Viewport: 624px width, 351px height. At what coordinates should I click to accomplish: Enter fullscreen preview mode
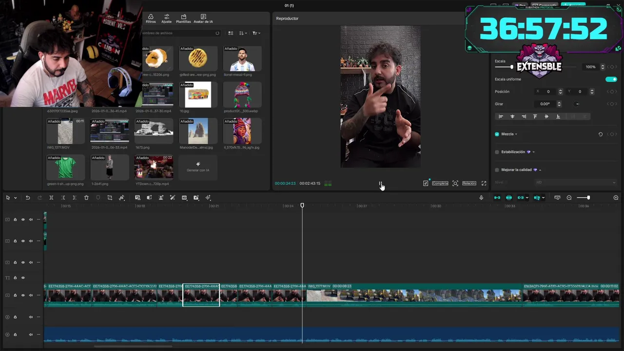coord(484,183)
